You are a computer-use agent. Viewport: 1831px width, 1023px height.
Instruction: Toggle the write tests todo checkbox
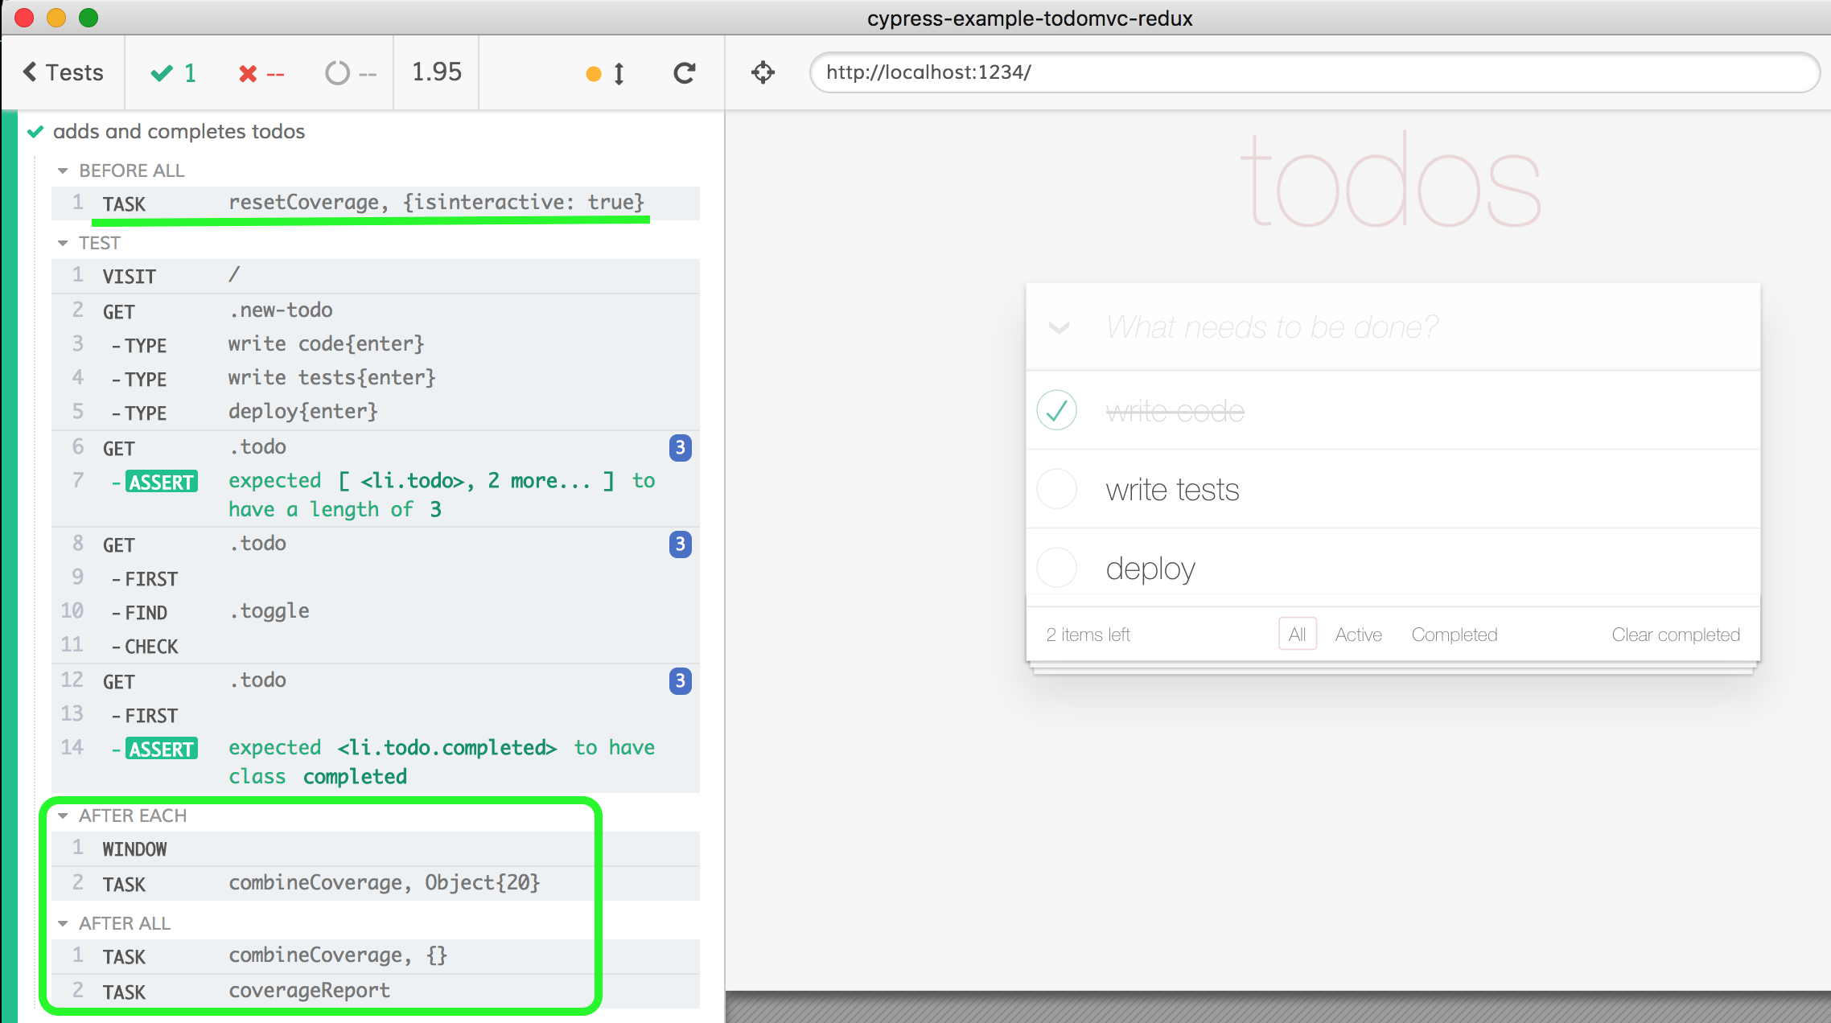pos(1058,489)
